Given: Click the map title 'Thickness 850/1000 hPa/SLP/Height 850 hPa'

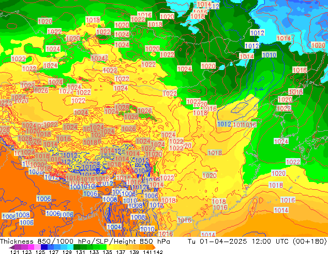Looking at the screenshot, I should pos(85,241).
